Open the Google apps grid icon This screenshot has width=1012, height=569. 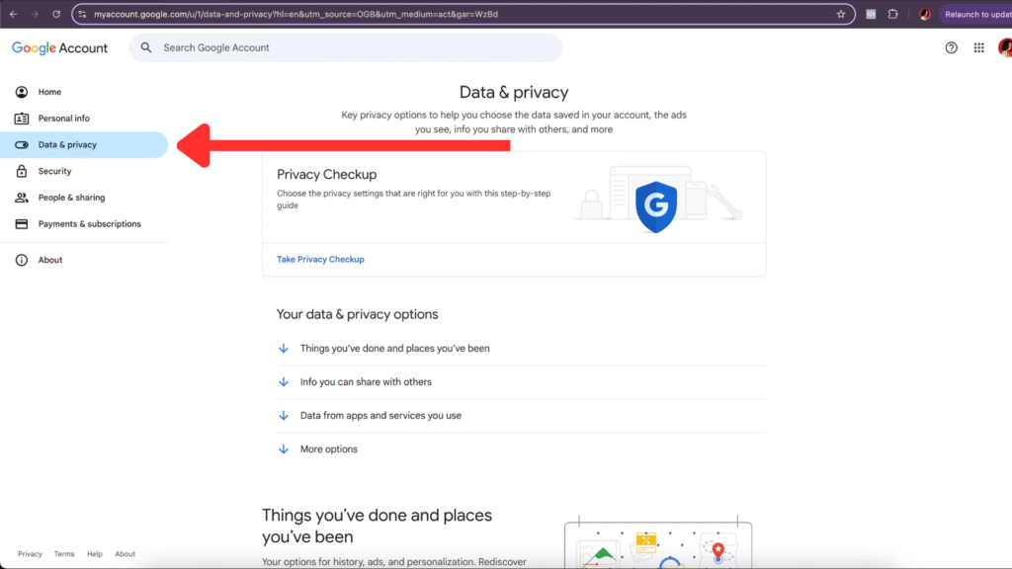point(979,47)
